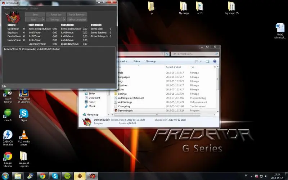Select the Routines folder in Explorer
The width and height of the screenshot is (288, 180).
pos(123,85)
